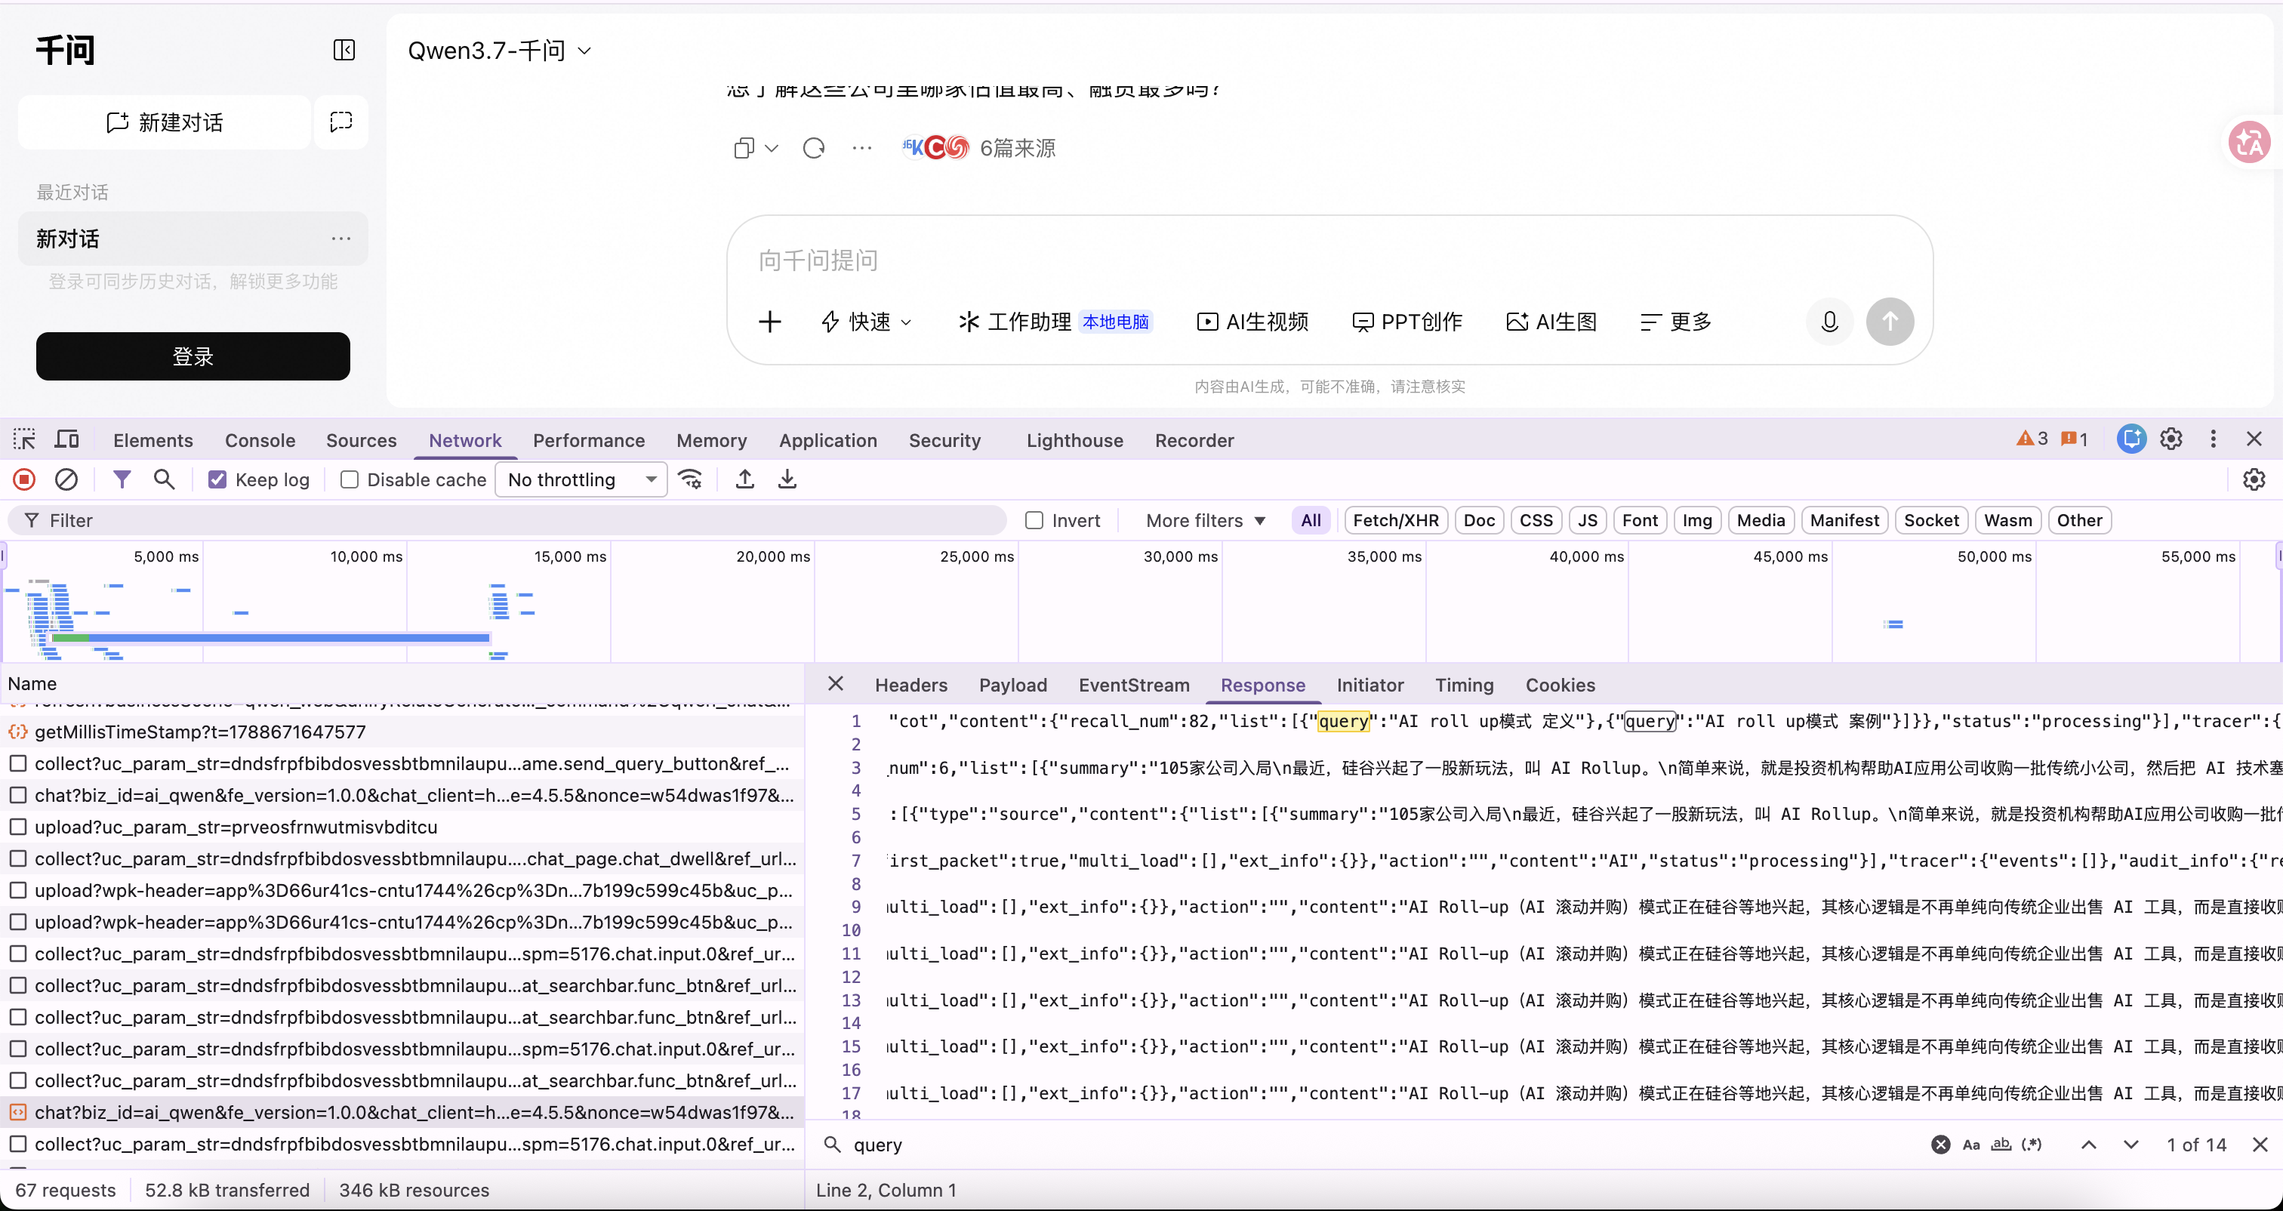Screen dimensions: 2283x1211
Task: Choose the PPT创作 option
Action: tap(1407, 322)
